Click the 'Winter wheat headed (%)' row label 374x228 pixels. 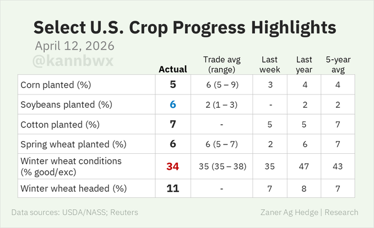coord(73,188)
